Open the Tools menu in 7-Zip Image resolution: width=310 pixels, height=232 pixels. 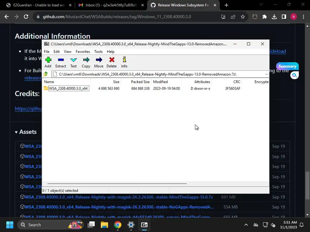point(98,51)
